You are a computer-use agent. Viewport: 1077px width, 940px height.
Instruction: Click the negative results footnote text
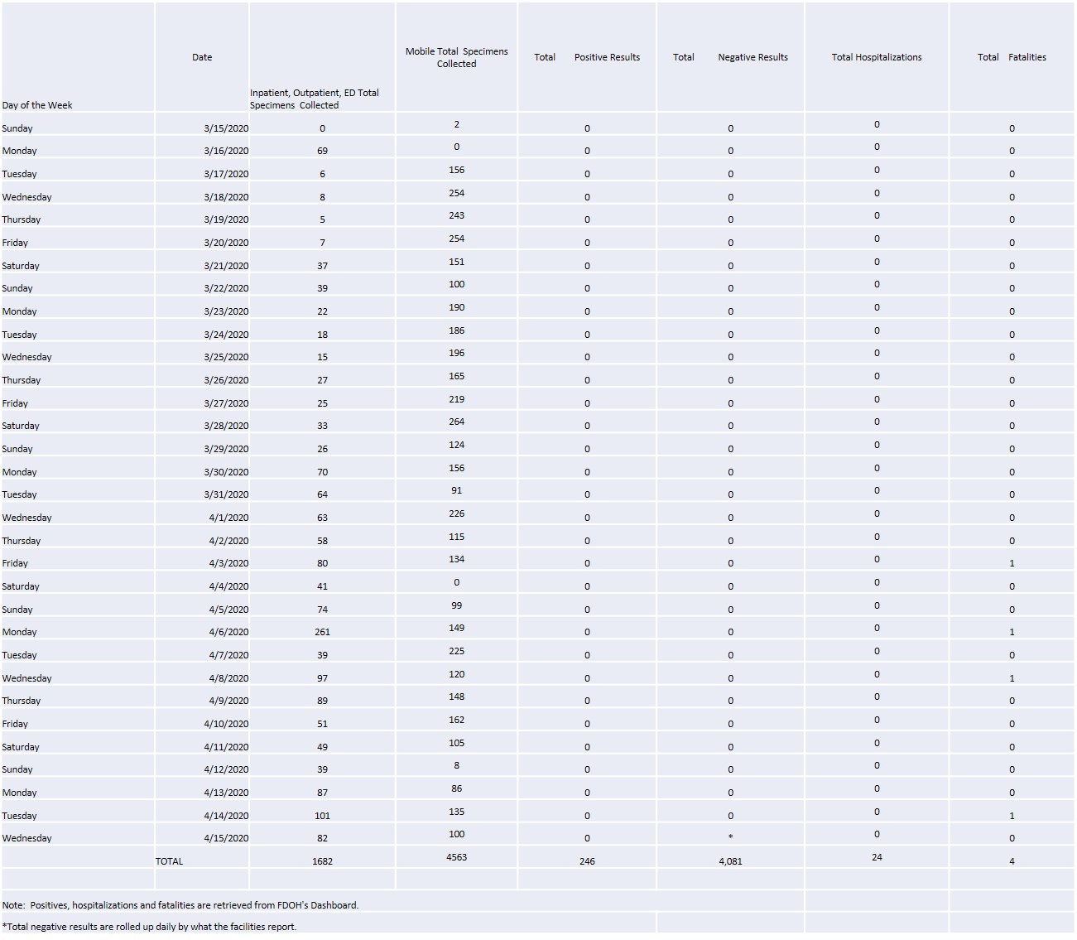coord(149,927)
